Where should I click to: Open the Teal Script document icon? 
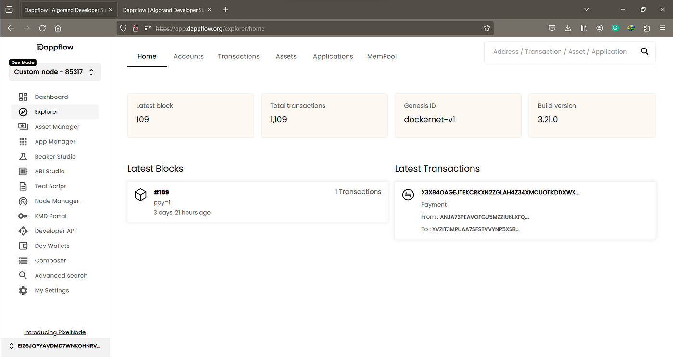[23, 186]
